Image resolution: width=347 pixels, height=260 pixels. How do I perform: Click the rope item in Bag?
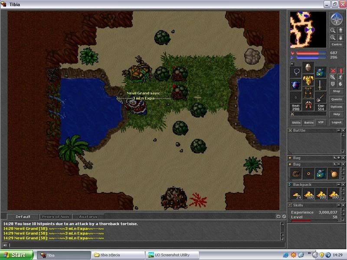tap(296, 174)
